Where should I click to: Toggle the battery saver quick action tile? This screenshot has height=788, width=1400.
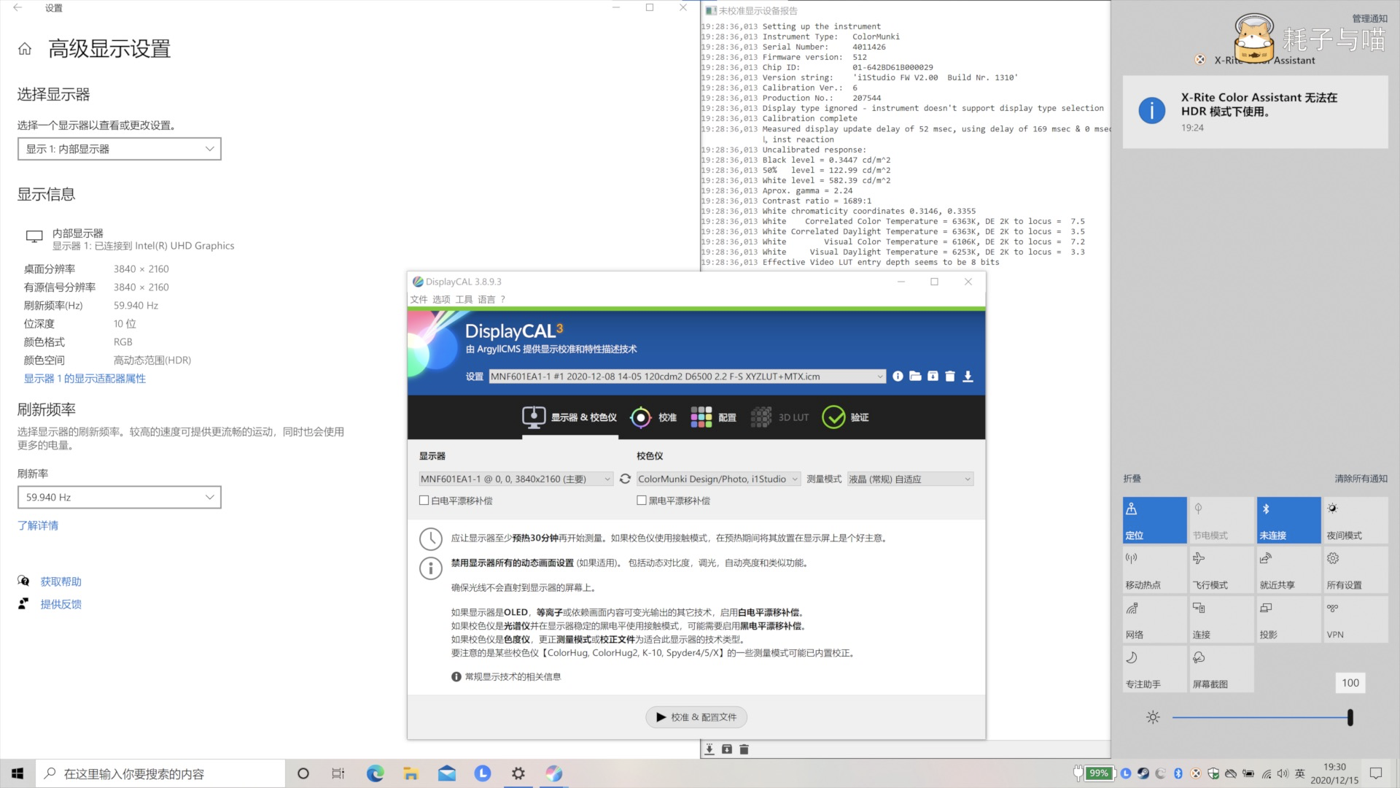[x=1222, y=520]
